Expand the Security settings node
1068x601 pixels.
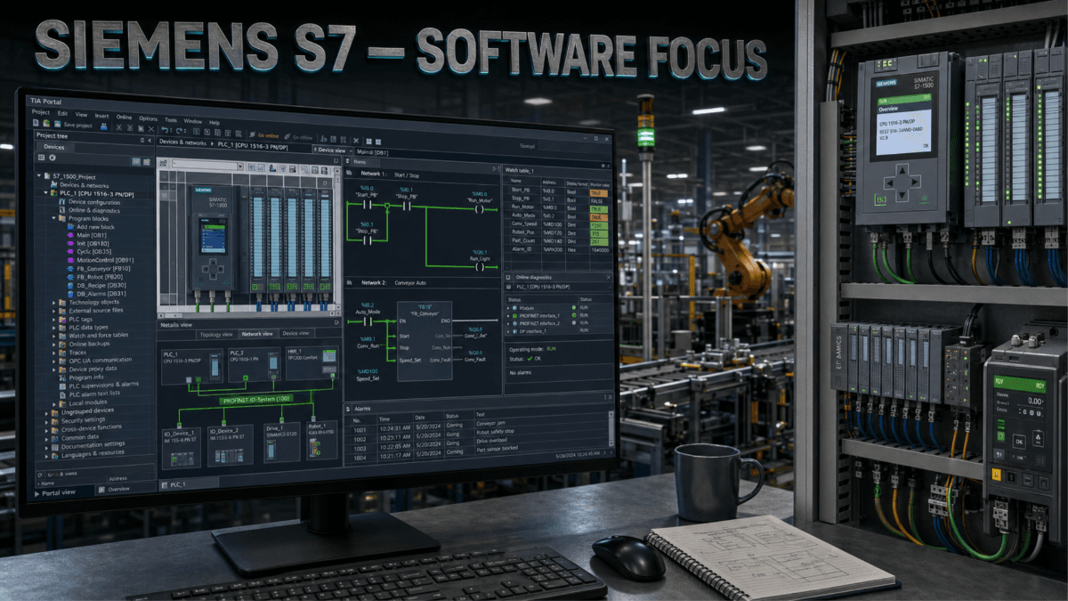pyautogui.click(x=46, y=421)
